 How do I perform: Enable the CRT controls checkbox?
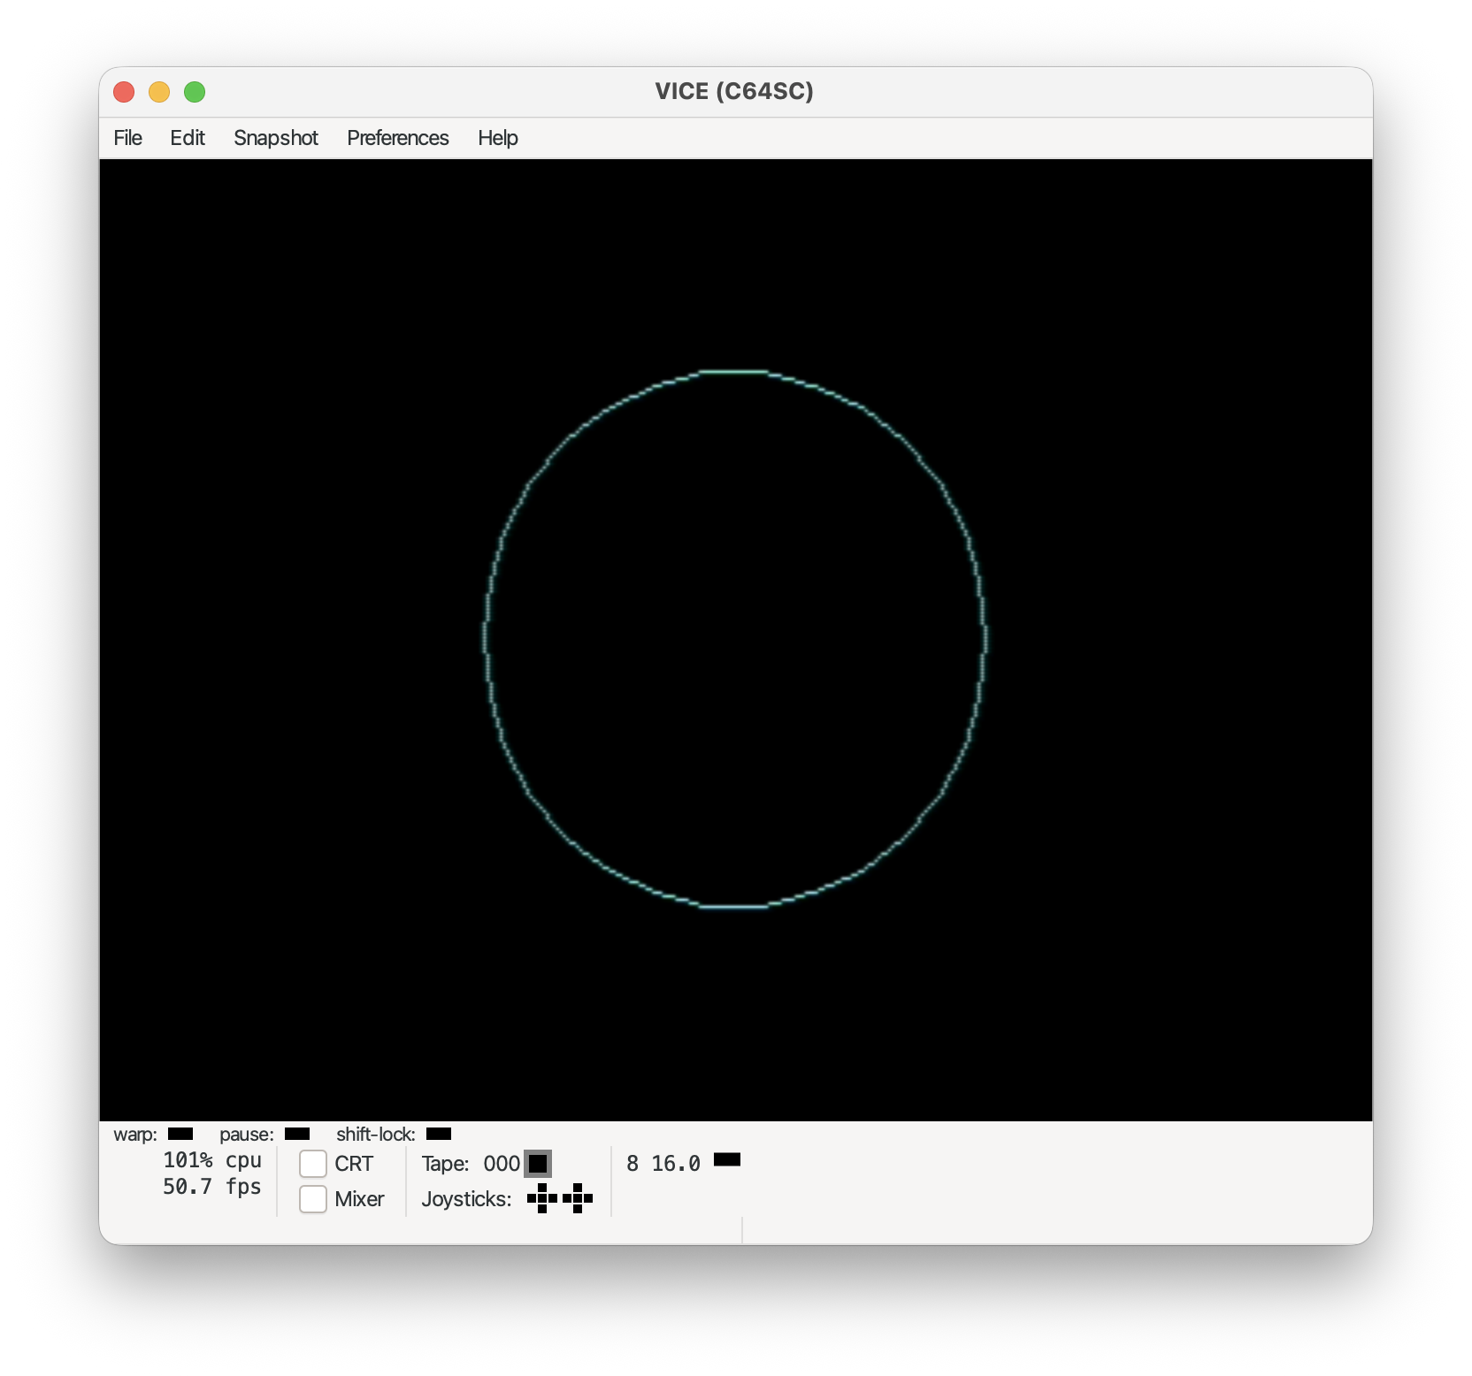[313, 1164]
